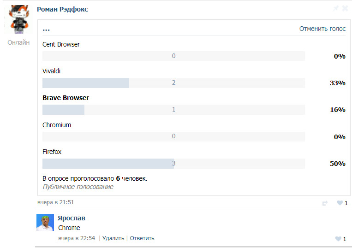Click the Отменить голос link
Viewport: 352px width, 248px height.
point(322,29)
